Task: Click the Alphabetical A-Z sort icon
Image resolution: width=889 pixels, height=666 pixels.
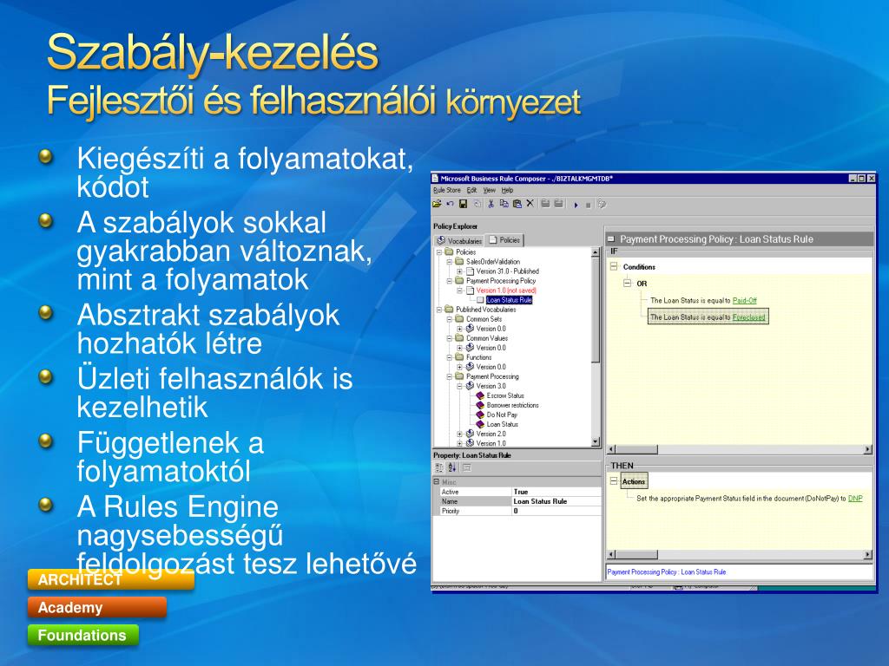Action: coord(451,467)
